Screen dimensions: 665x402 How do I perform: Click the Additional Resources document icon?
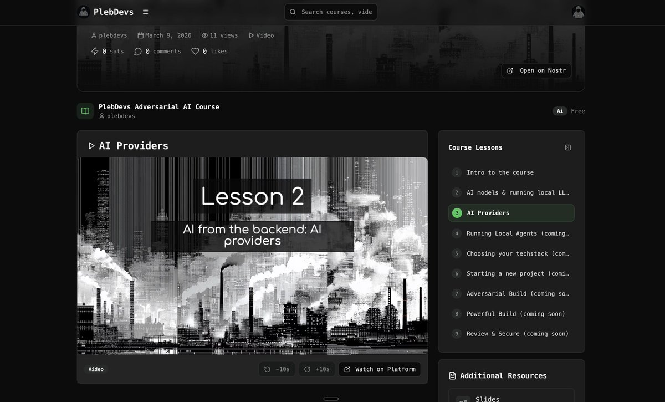tap(452, 376)
